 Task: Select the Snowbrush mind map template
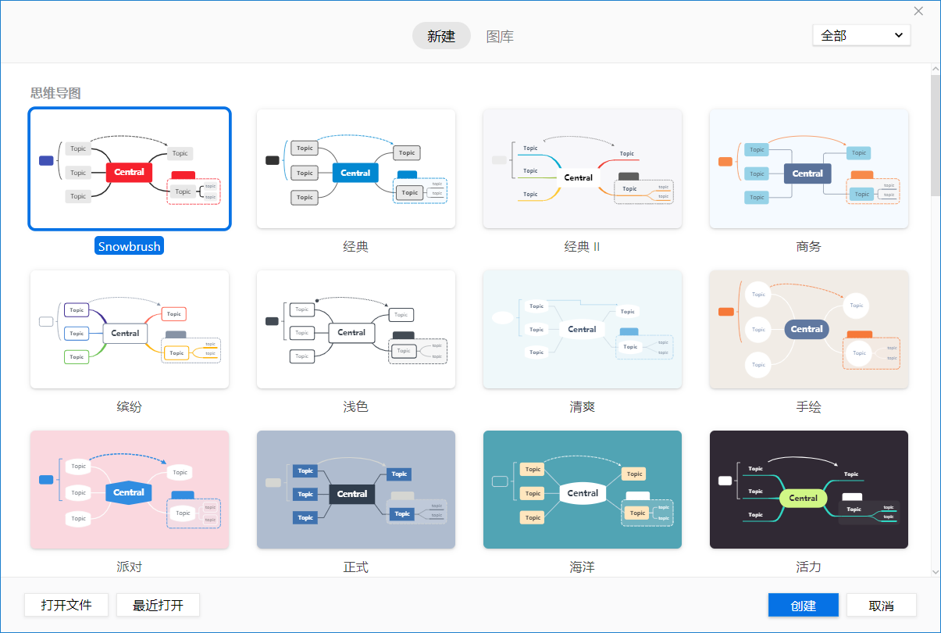129,169
